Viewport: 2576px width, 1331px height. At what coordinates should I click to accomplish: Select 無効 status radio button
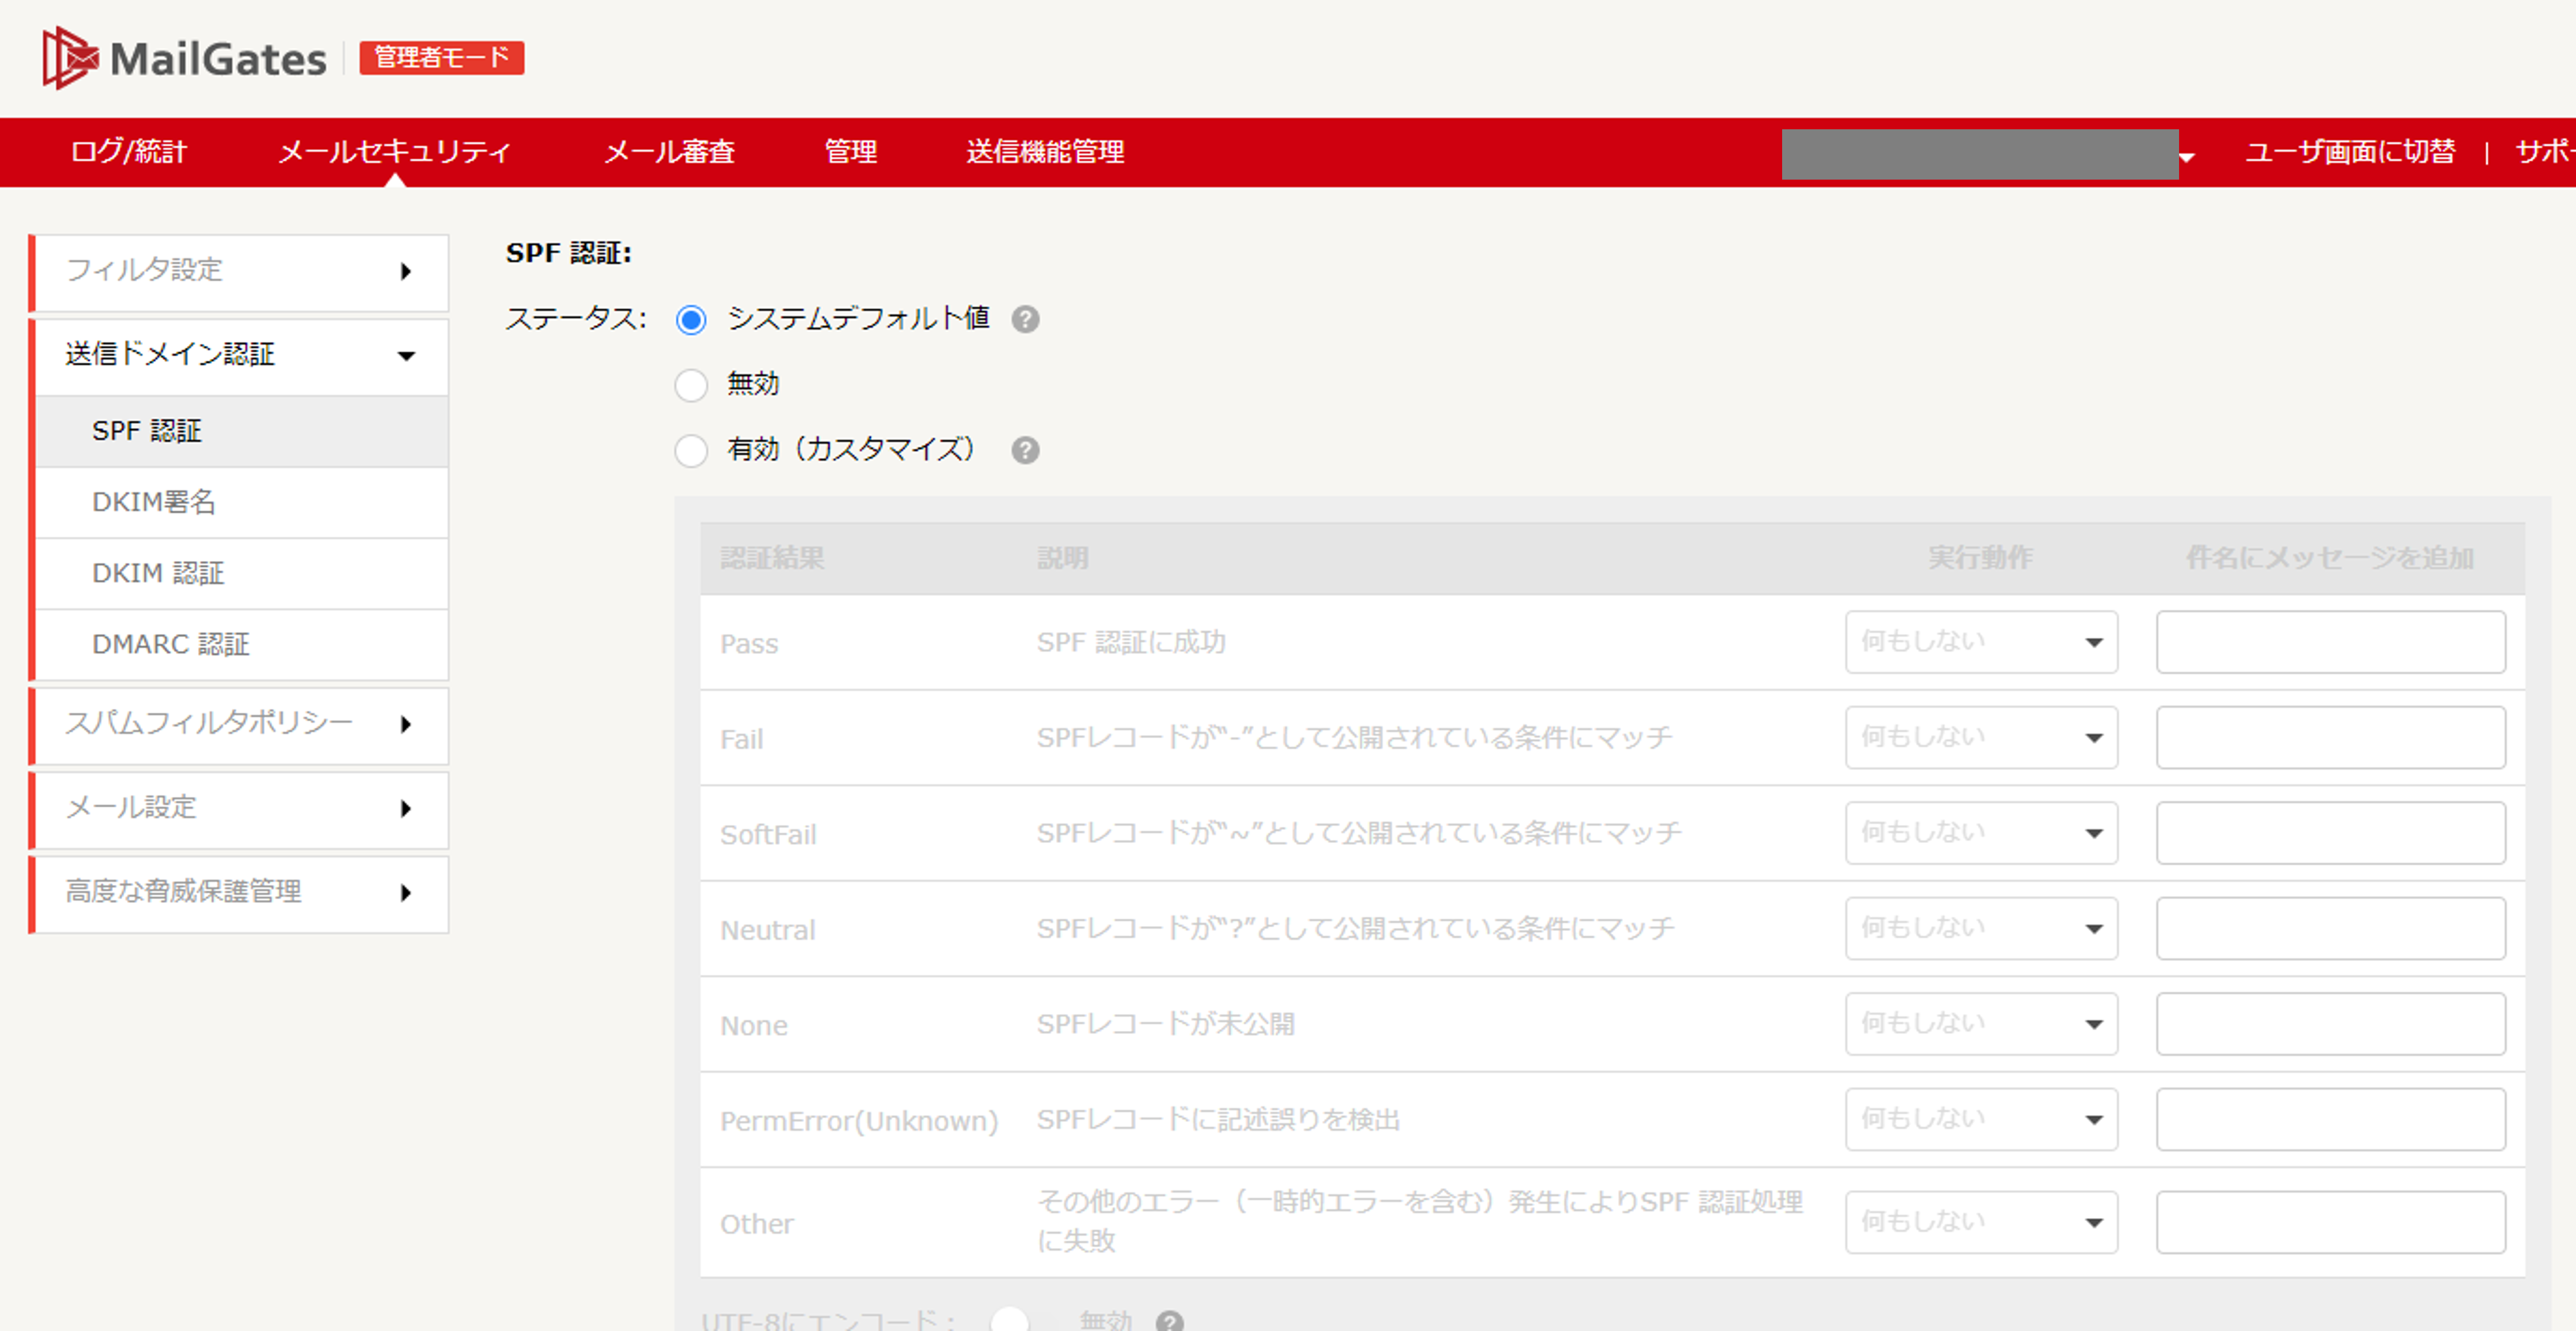coord(691,385)
